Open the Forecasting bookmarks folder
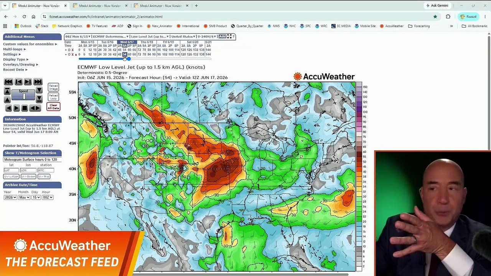Screen dimensions: 491x276 419,26
